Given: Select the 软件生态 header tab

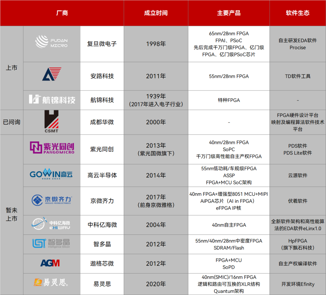Looking at the screenshot, I should point(298,13).
